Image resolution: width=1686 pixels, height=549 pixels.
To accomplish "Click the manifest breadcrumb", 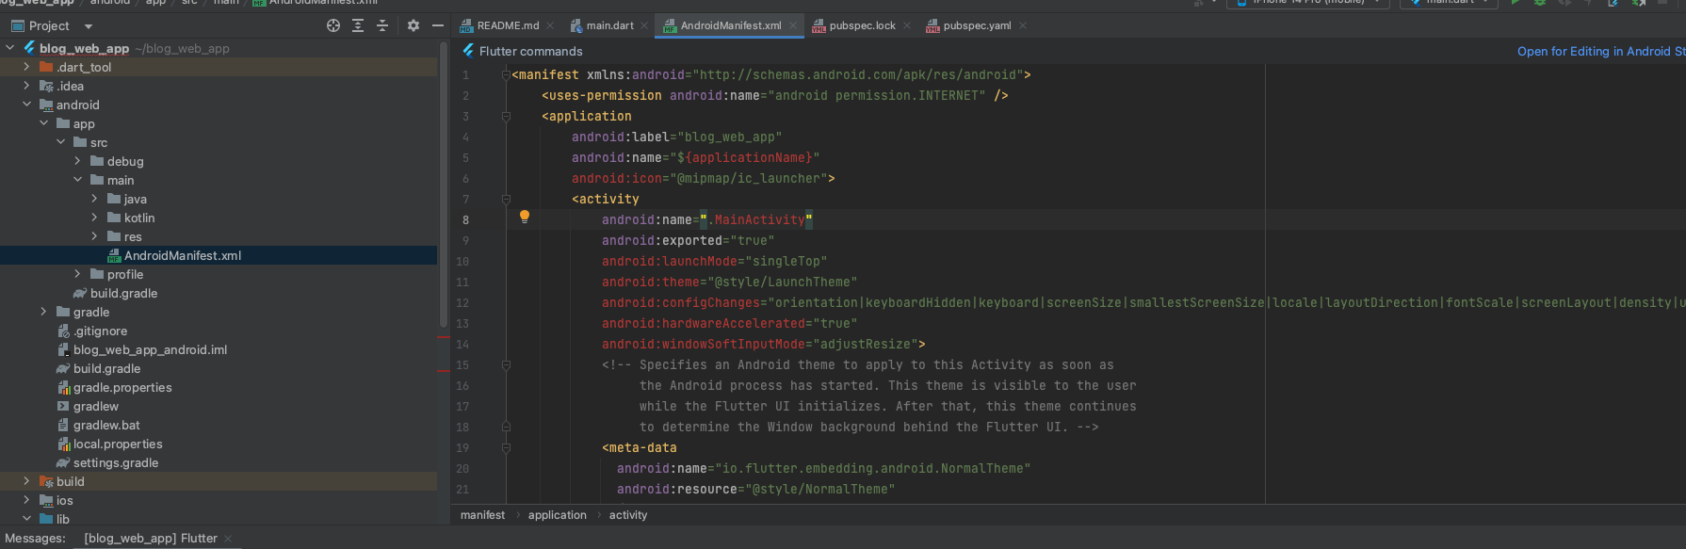I will pos(482,515).
